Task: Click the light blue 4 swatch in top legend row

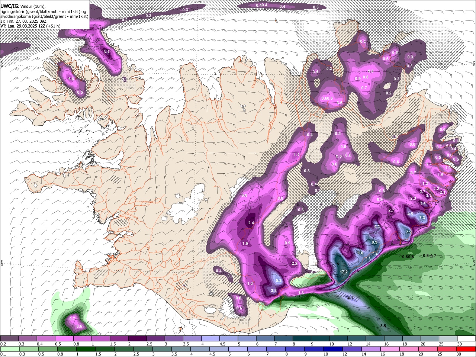Action: coord(210,339)
